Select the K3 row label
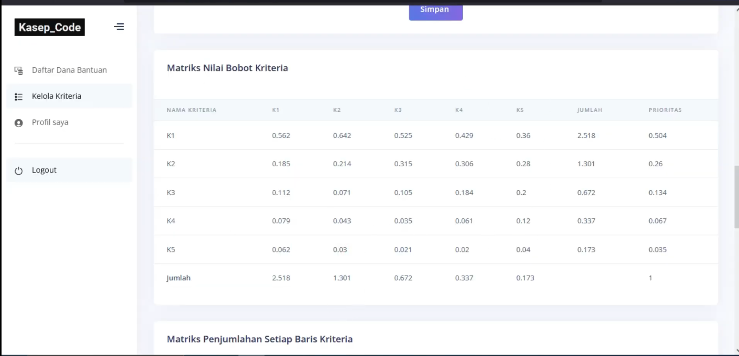The width and height of the screenshot is (739, 356). point(171,192)
